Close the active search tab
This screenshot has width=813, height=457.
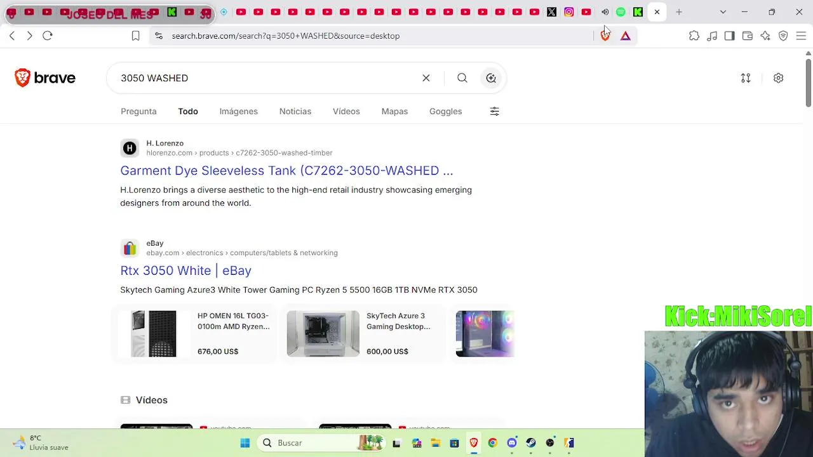[x=657, y=12]
